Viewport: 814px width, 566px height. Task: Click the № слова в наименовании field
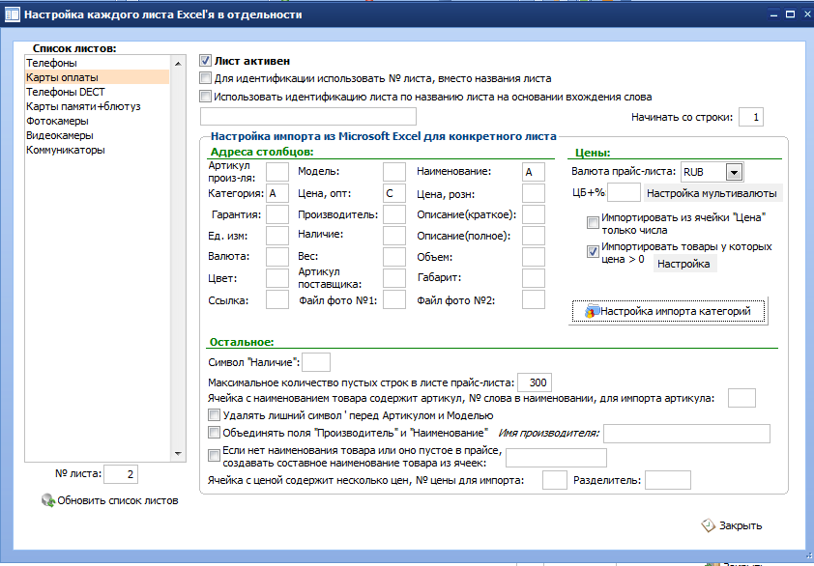(741, 398)
